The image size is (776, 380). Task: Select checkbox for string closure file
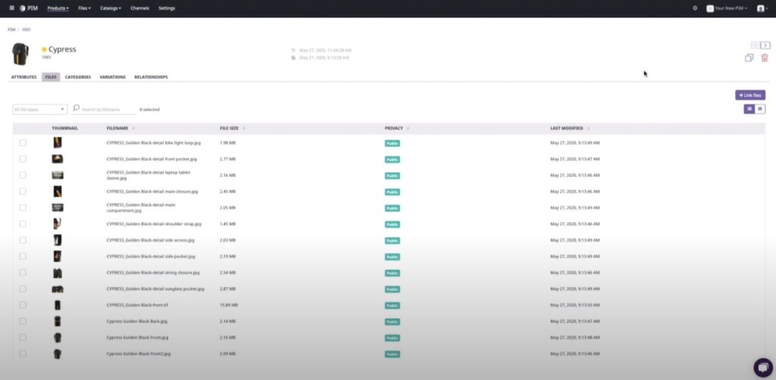(23, 273)
